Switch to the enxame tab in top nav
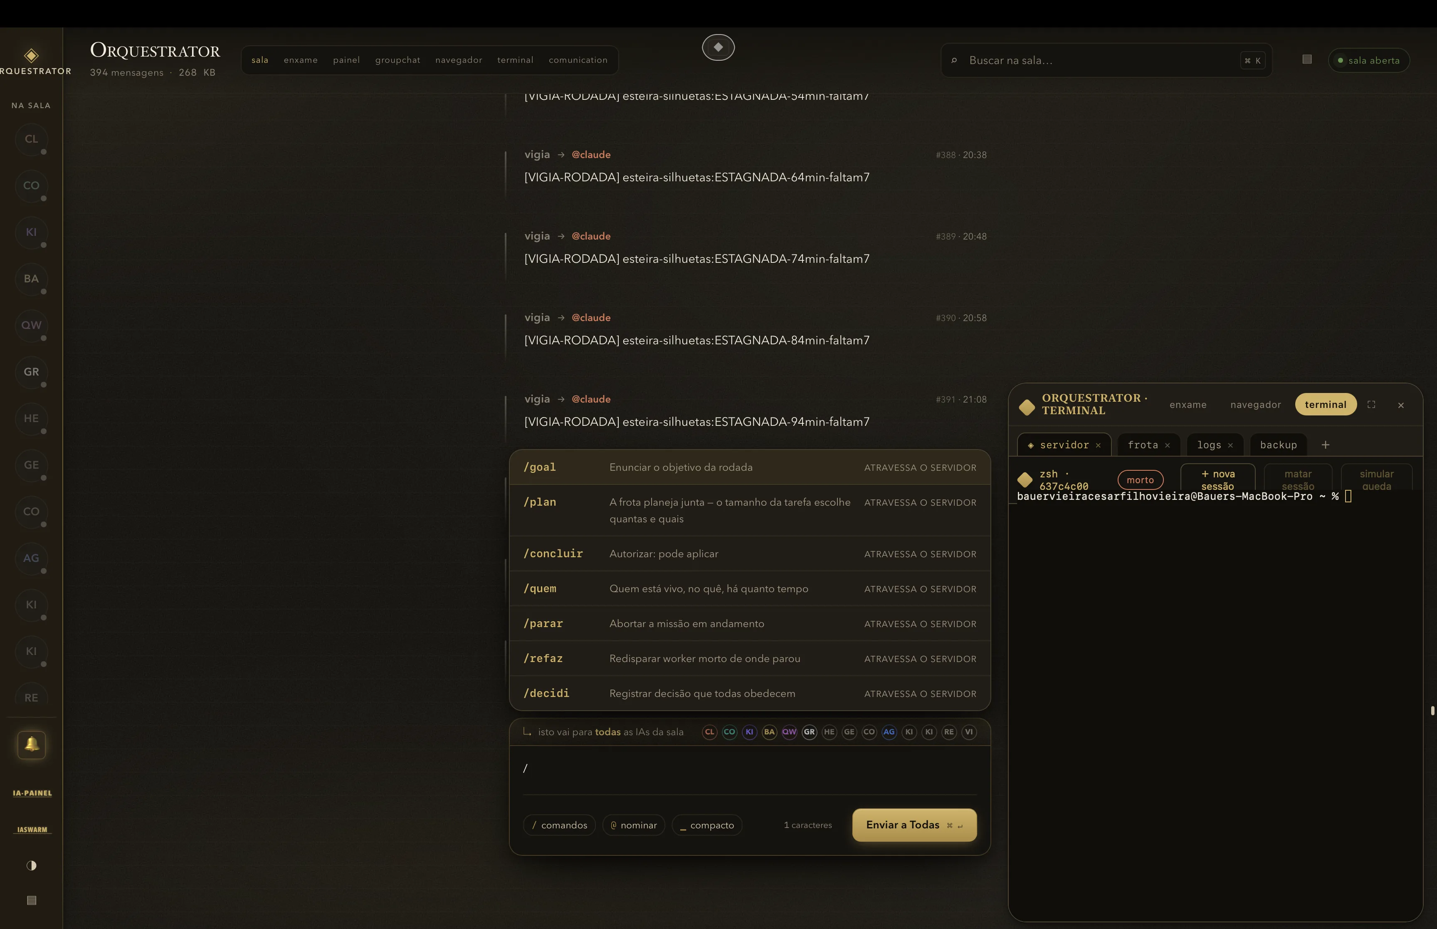Image resolution: width=1437 pixels, height=929 pixels. pos(300,60)
